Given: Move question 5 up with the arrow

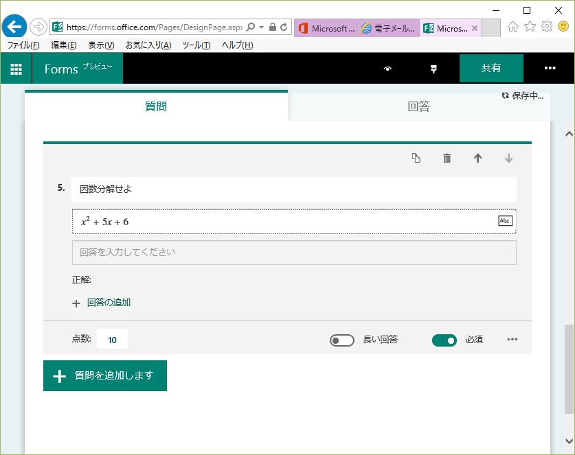Looking at the screenshot, I should tap(477, 158).
